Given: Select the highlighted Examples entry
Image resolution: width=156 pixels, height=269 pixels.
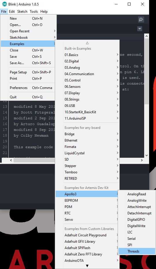Looking at the screenshot, I should (28, 44).
